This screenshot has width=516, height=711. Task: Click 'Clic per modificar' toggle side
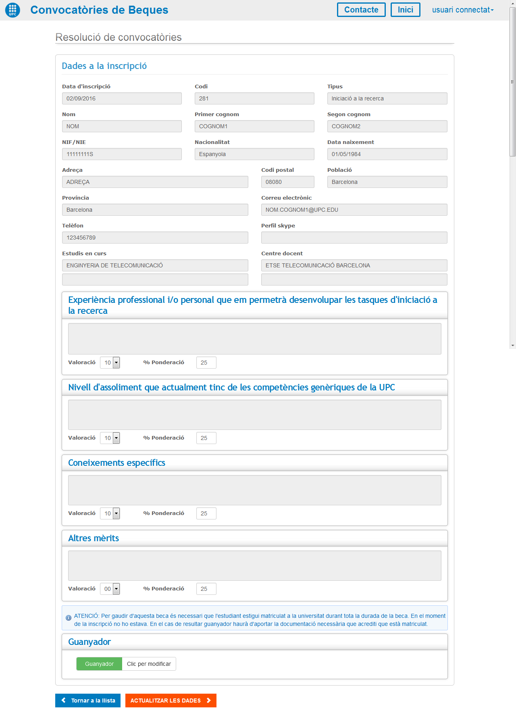(x=149, y=664)
